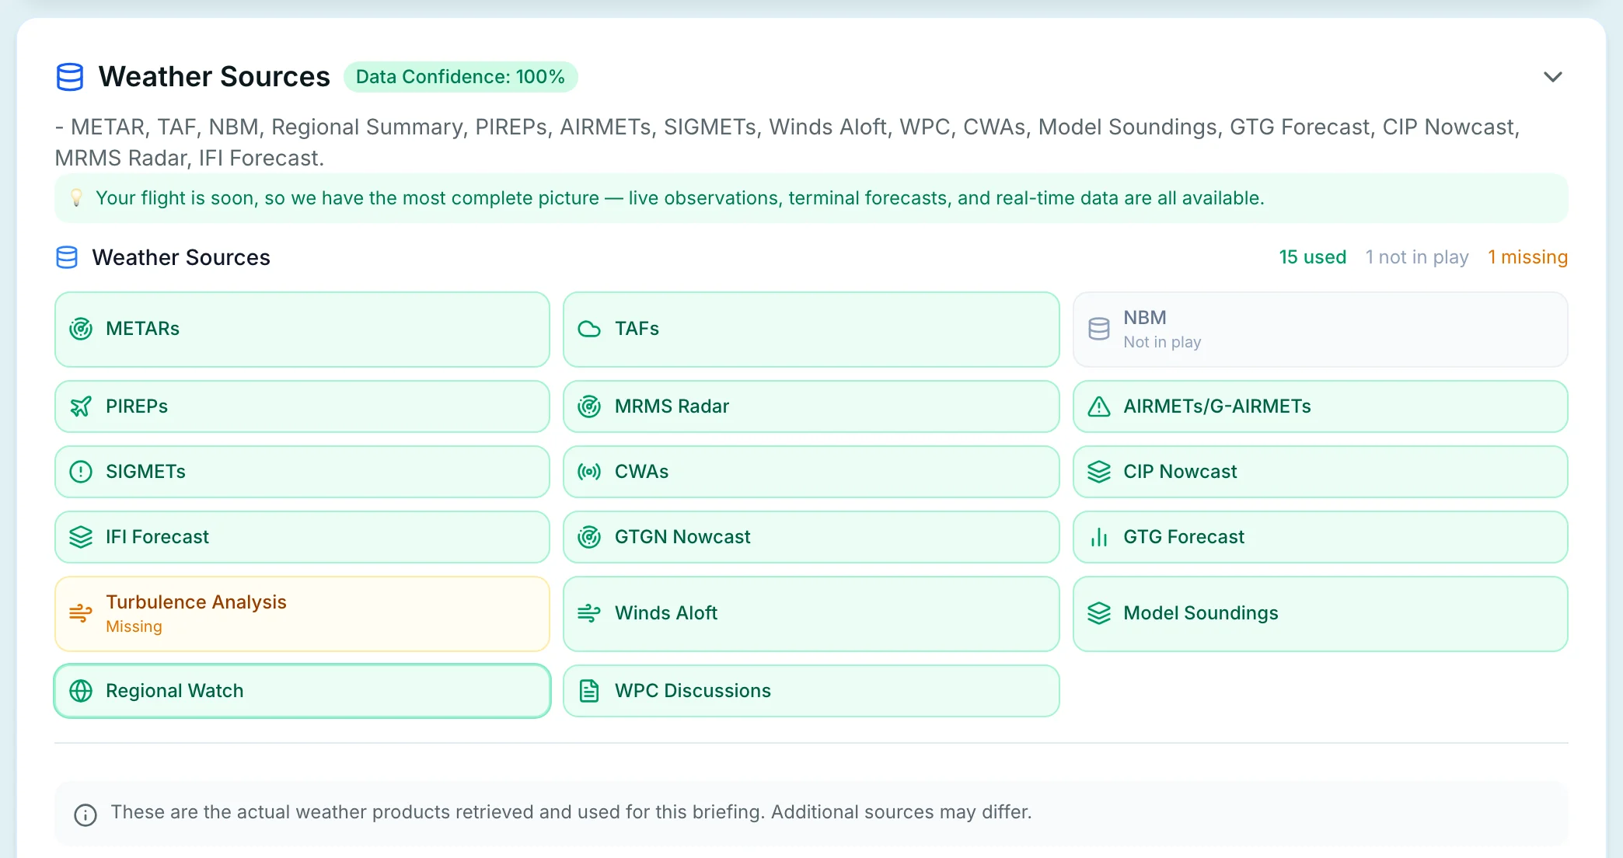Click the 'Missing' status under Turbulence Analysis
1623x858 pixels.
pos(134,626)
